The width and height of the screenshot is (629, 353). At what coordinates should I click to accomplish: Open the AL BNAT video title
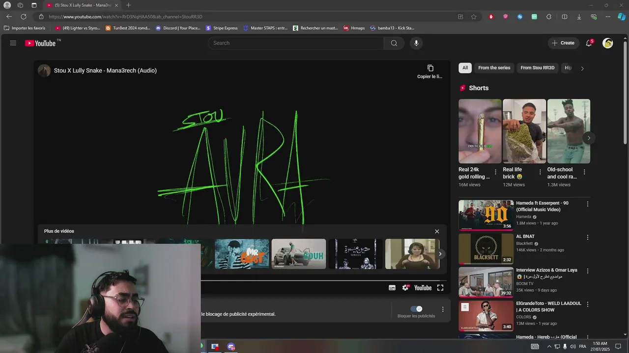(525, 236)
